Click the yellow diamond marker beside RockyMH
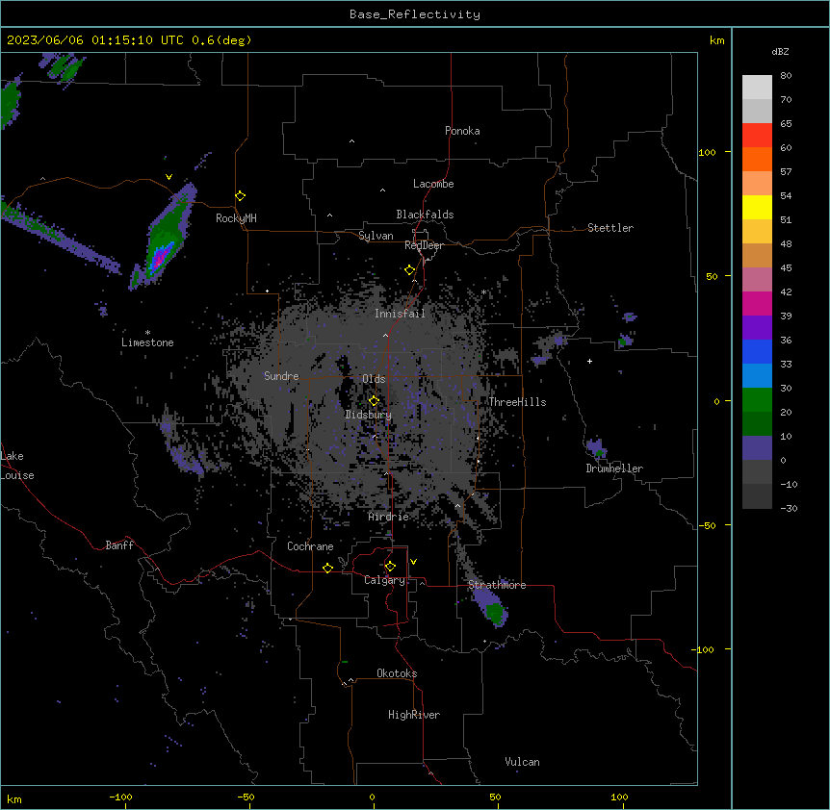This screenshot has width=830, height=810. [x=241, y=196]
